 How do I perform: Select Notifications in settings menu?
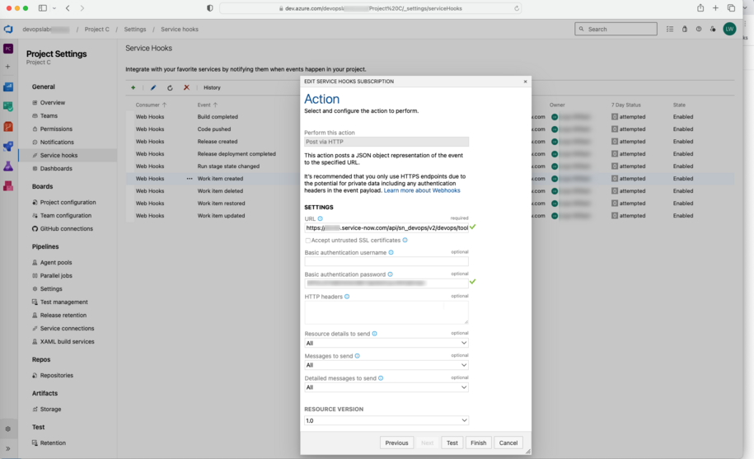(x=57, y=143)
